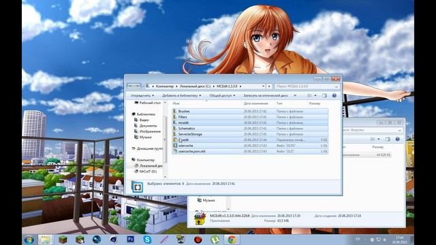Open the Windows Start menu

[29, 239]
